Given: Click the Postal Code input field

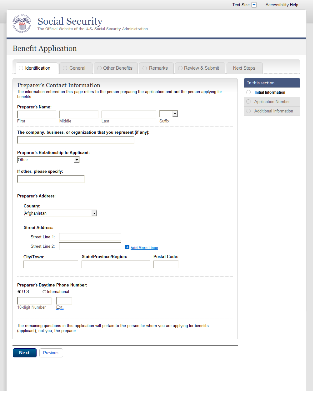Looking at the screenshot, I should [x=166, y=265].
